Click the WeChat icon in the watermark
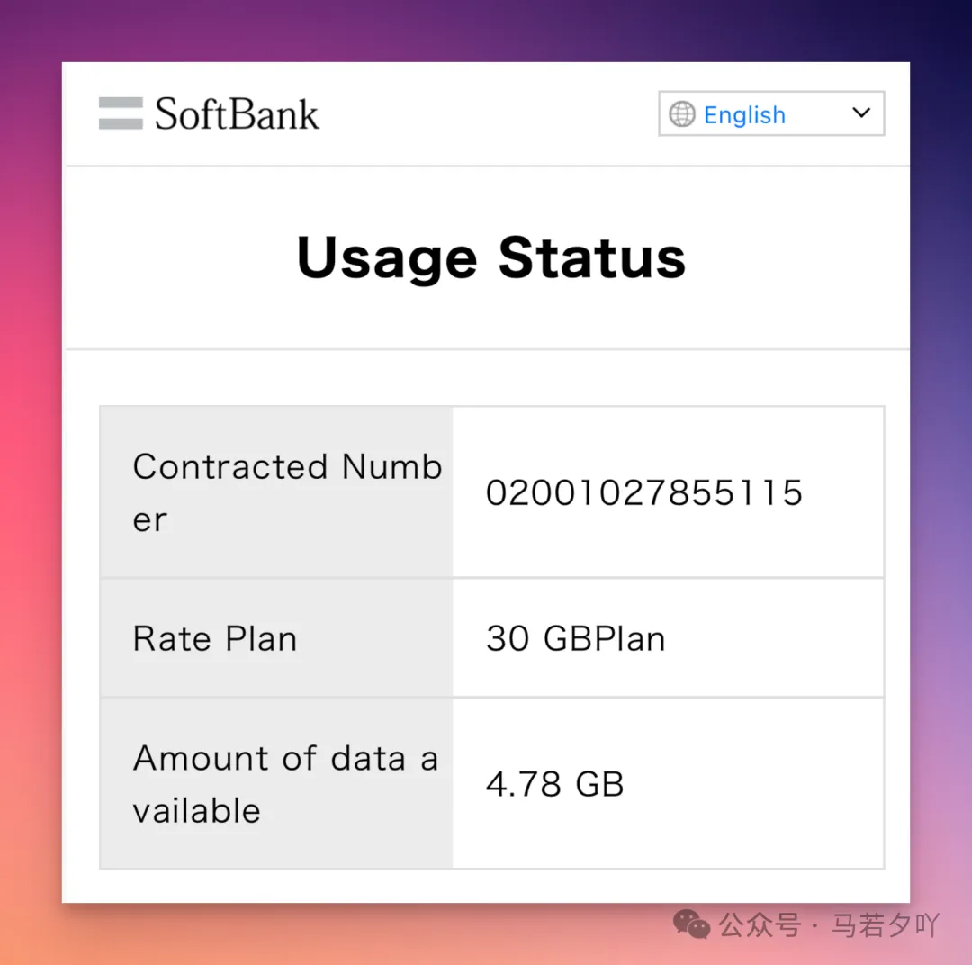The image size is (972, 965). coord(691,924)
